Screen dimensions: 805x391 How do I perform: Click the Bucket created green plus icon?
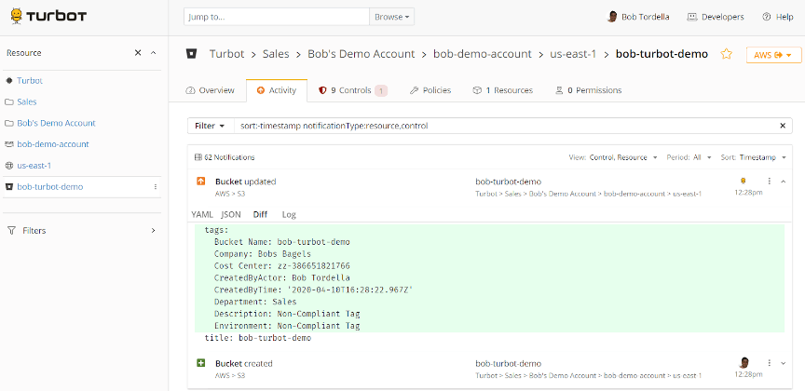[200, 363]
